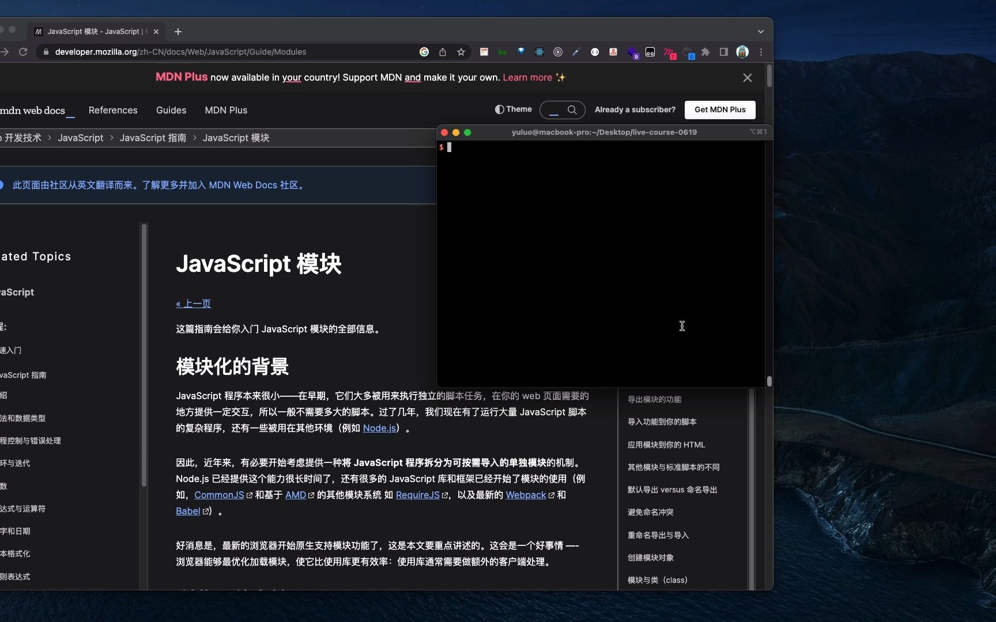Click the search magnifier icon on MDN

pos(572,109)
